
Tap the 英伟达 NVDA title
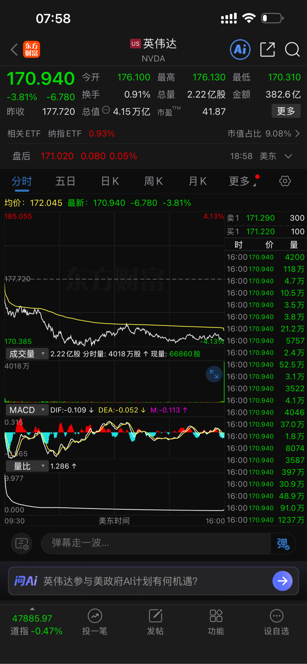pos(153,50)
